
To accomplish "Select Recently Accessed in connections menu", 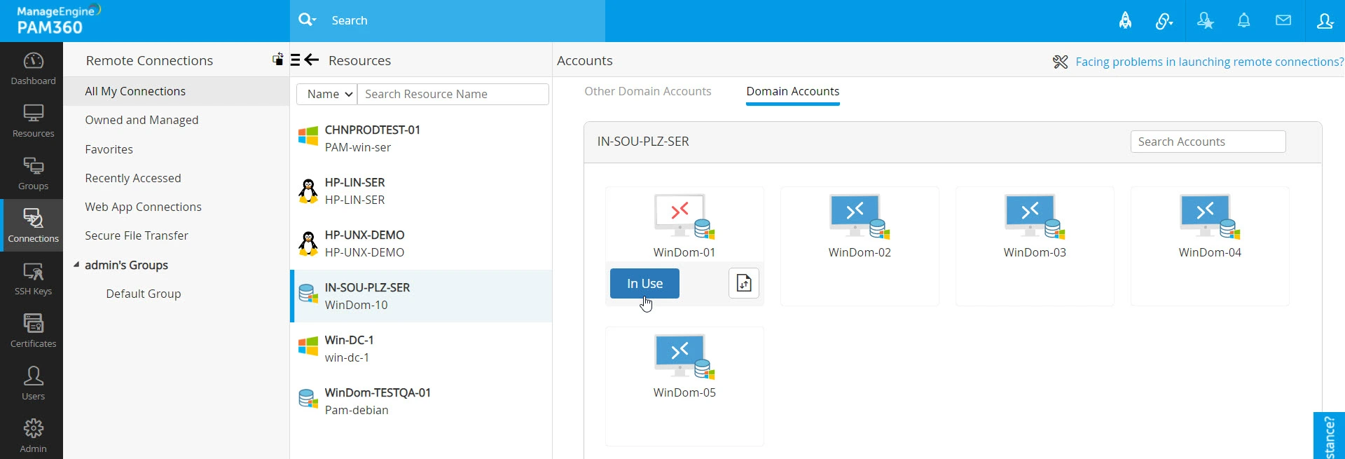I will pyautogui.click(x=133, y=178).
